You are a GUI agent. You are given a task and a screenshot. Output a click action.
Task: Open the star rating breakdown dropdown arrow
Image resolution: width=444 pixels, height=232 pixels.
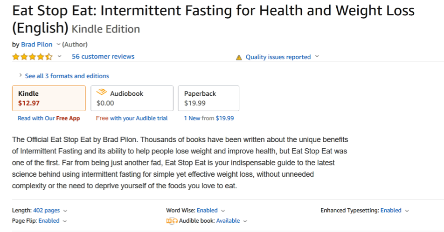[60, 56]
